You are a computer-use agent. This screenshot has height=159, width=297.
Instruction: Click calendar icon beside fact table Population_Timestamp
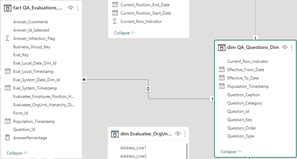tap(8, 121)
